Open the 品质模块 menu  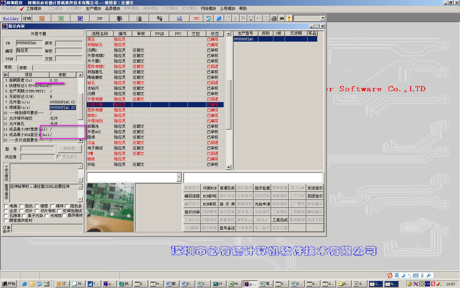point(112,9)
